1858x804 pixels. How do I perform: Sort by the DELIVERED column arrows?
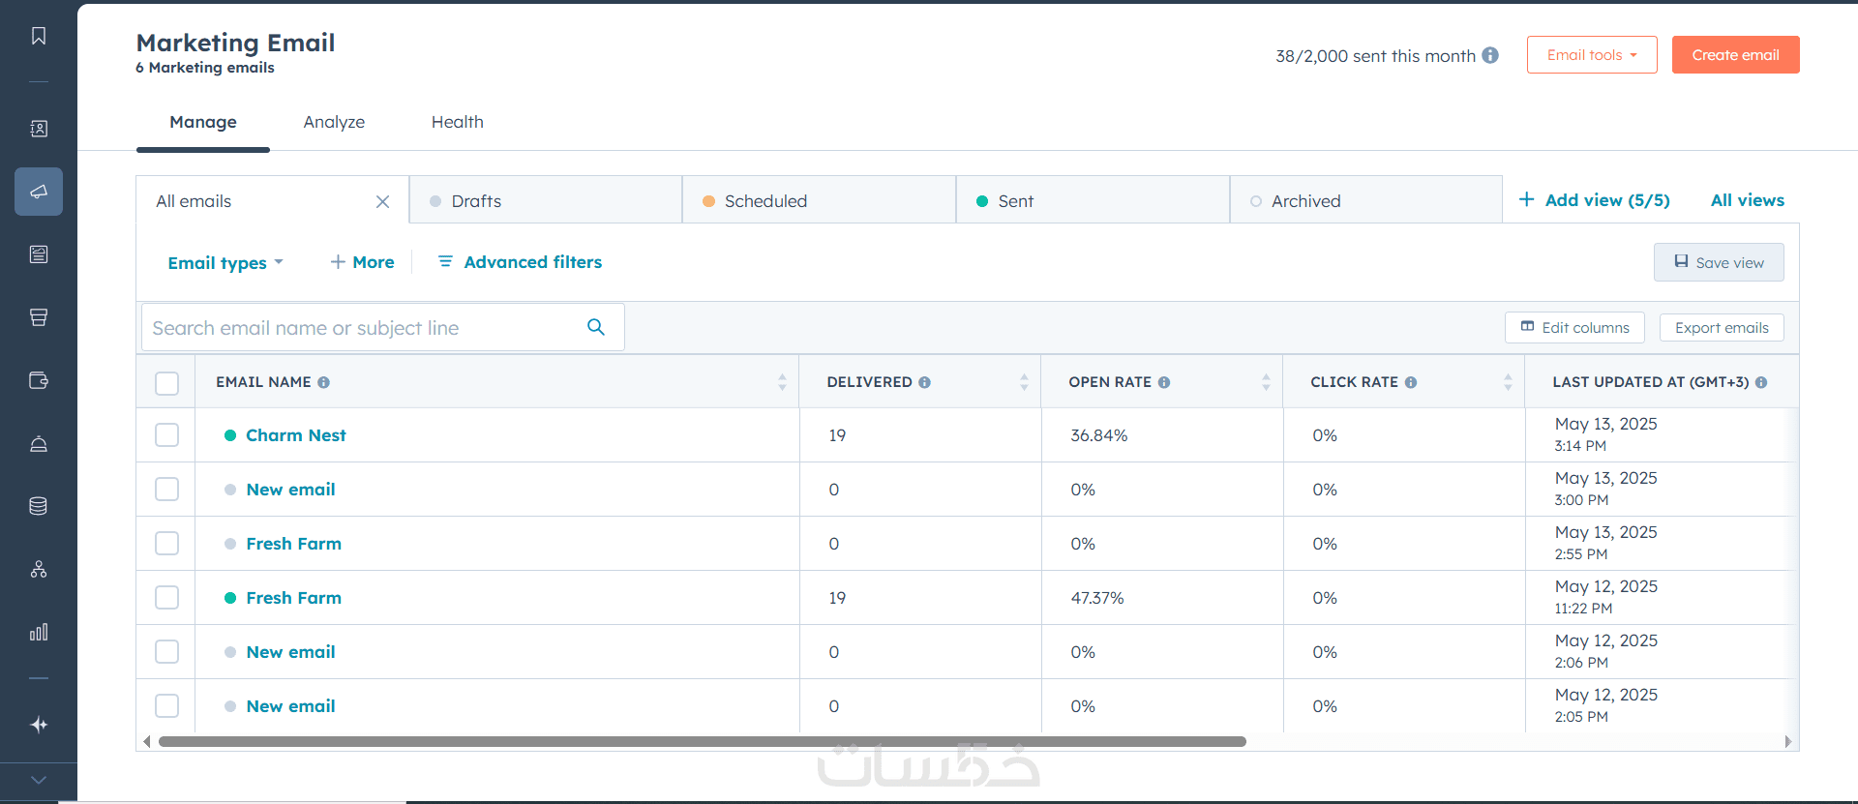point(1024,382)
